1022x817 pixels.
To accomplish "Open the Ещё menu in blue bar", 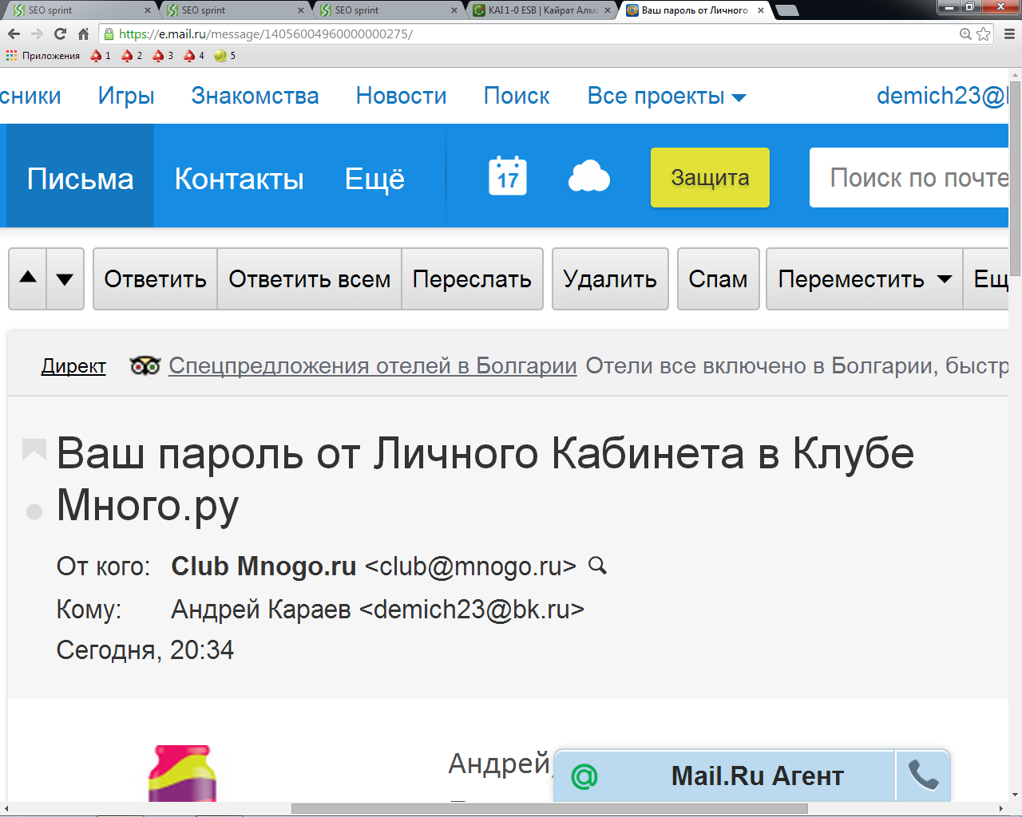I will pos(374,179).
